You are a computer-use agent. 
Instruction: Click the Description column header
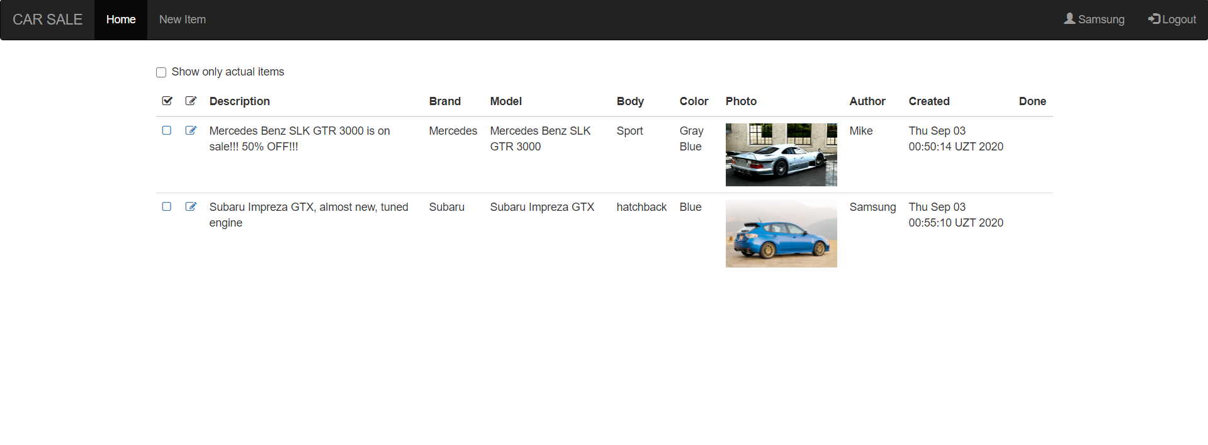pos(239,101)
